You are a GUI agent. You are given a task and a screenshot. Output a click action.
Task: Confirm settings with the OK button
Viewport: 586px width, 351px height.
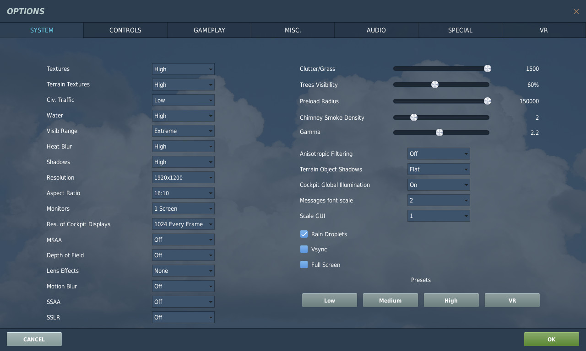coord(552,339)
